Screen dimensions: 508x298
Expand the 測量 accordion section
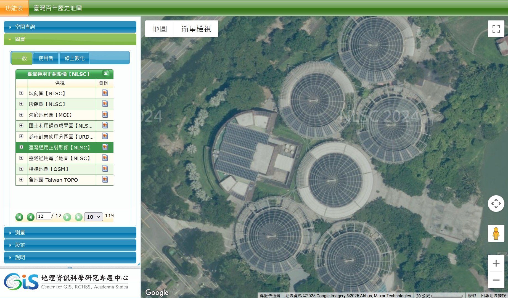[x=70, y=233]
